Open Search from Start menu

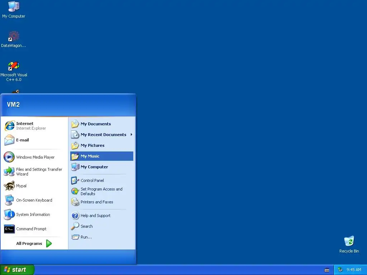coord(102,226)
